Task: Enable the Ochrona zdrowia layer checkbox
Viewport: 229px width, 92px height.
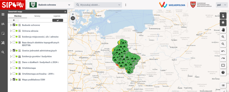Action: click(14, 31)
